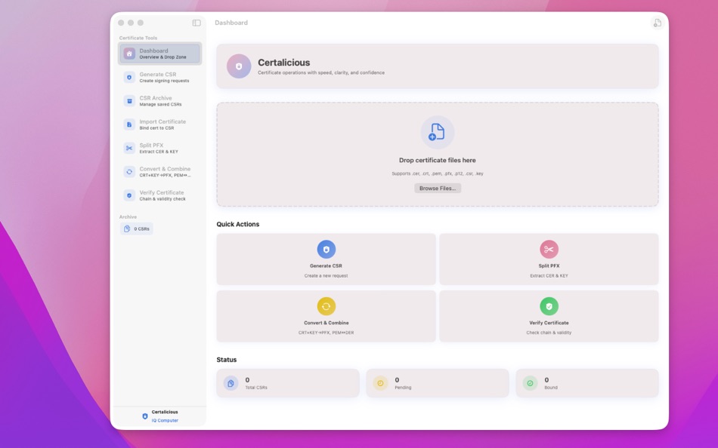The image size is (718, 448).
Task: Click the Convert & Combine arrows icon in sidebar
Action: [x=129, y=172]
